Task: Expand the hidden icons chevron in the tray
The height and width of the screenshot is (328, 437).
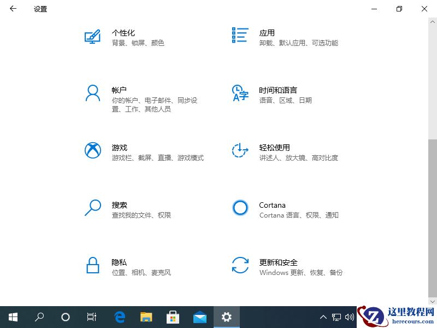Action: (323, 317)
